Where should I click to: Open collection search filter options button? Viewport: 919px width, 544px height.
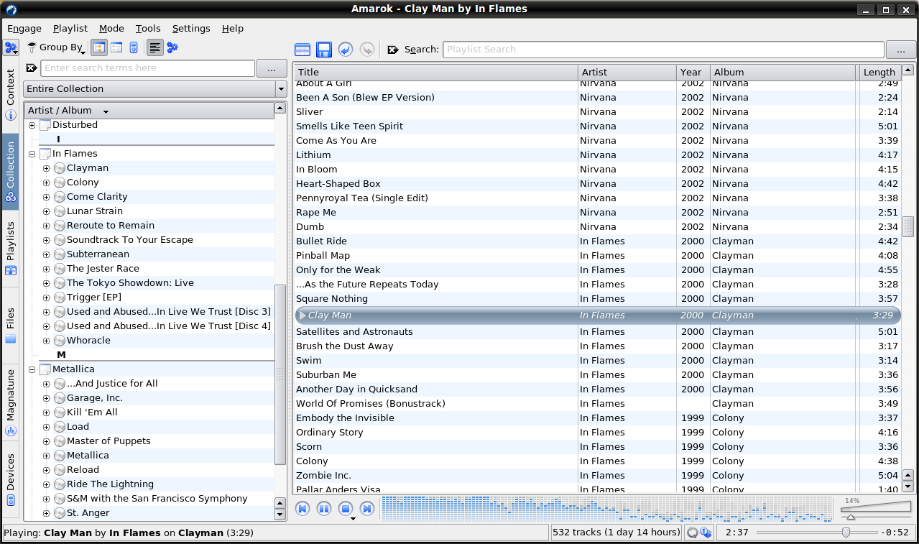(x=272, y=68)
